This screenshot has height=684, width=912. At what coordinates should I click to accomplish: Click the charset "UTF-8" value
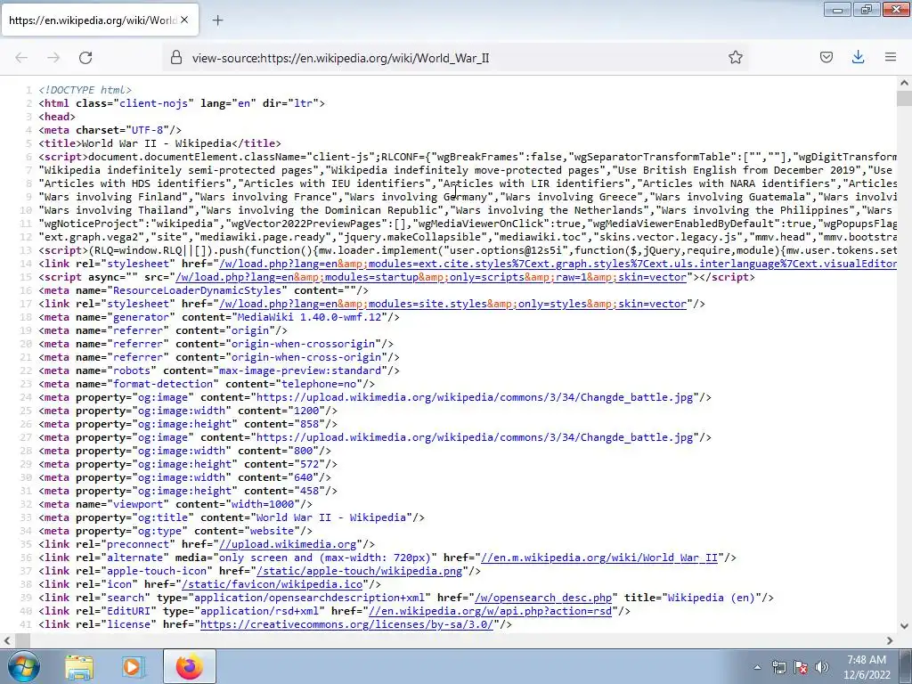151,130
